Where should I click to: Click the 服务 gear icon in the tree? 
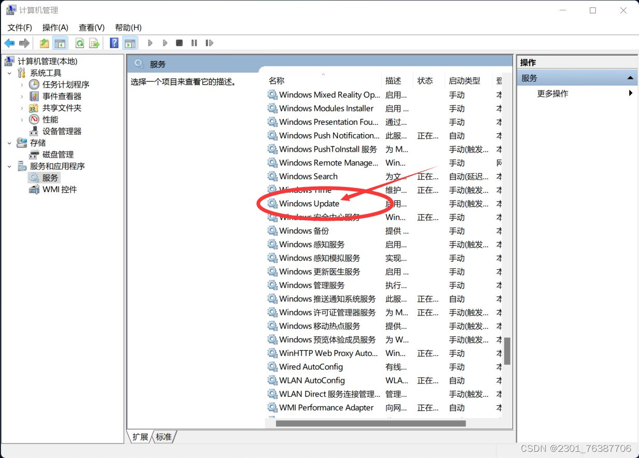34,178
